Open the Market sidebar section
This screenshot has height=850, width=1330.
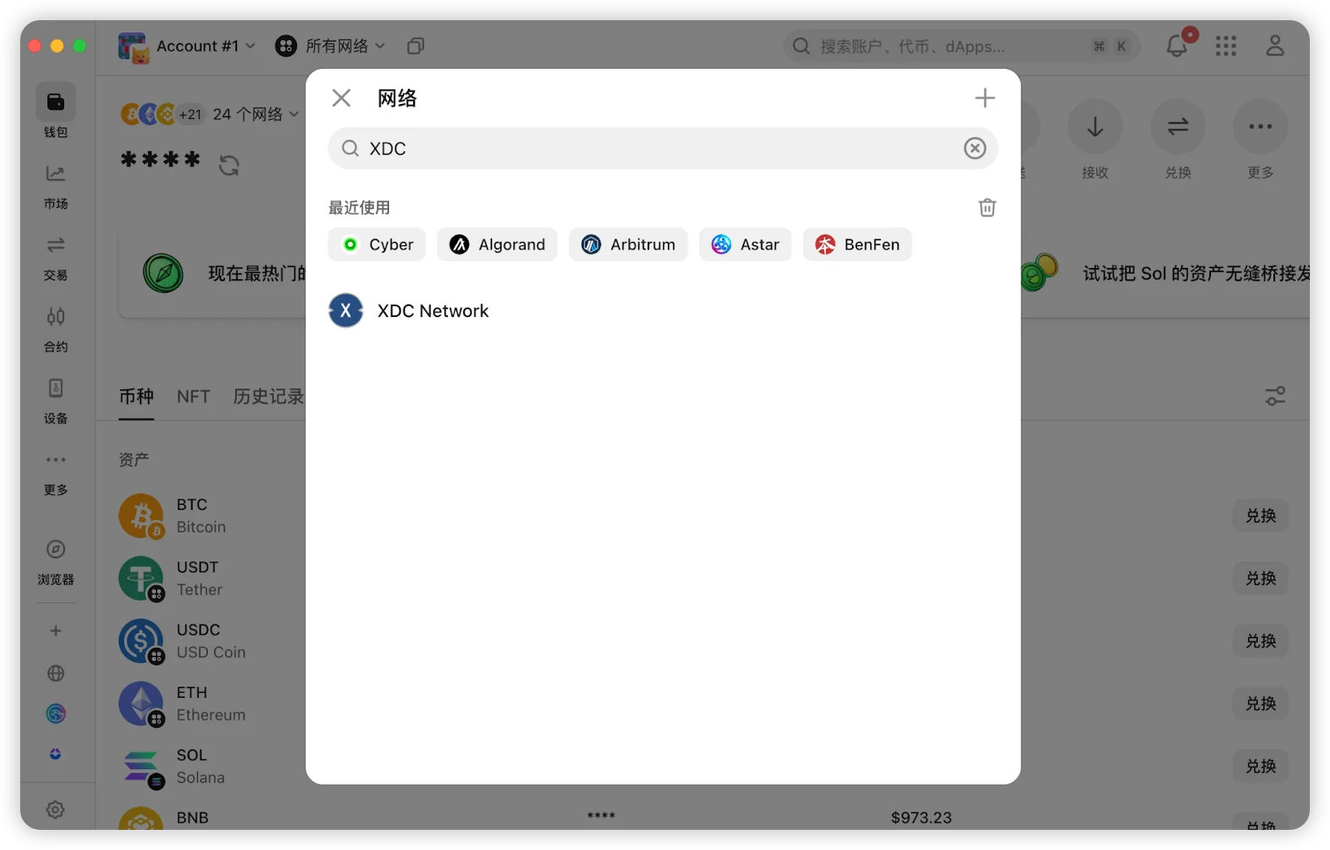pos(56,186)
